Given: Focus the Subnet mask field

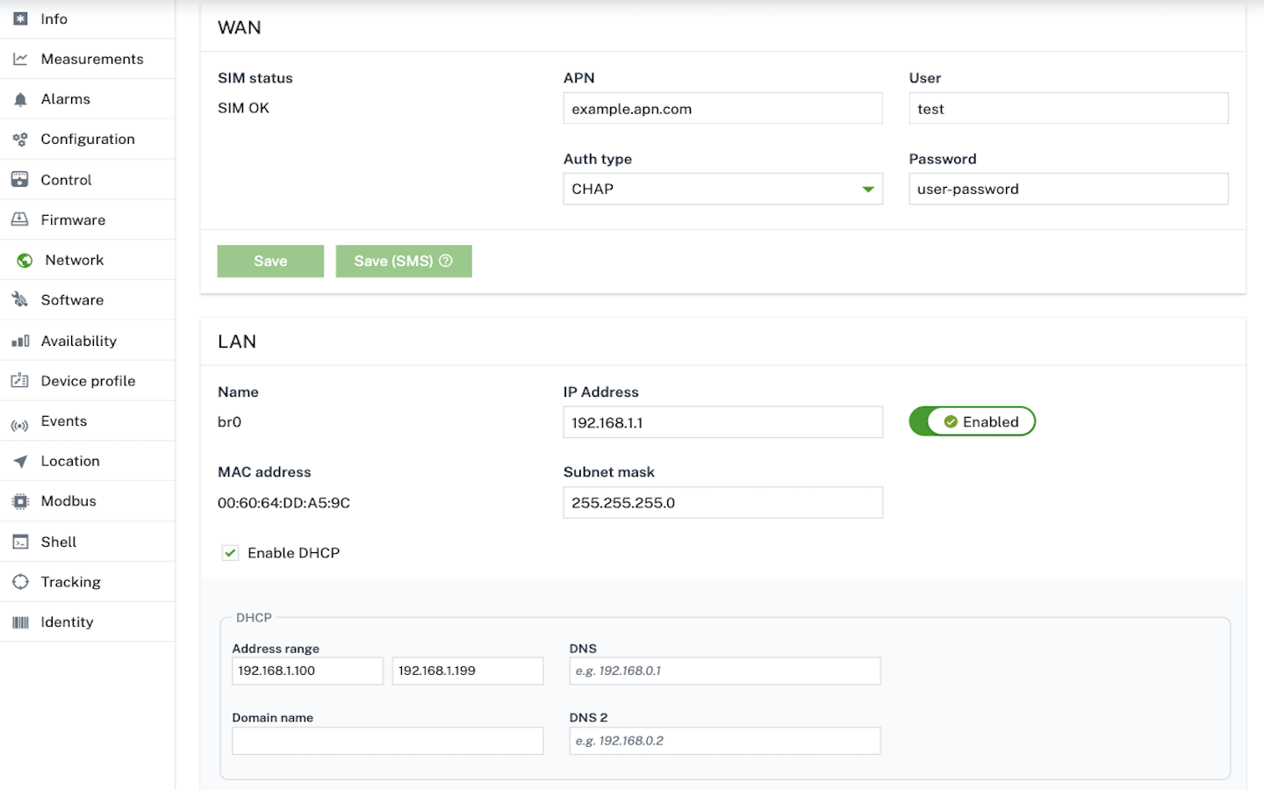Looking at the screenshot, I should [722, 503].
